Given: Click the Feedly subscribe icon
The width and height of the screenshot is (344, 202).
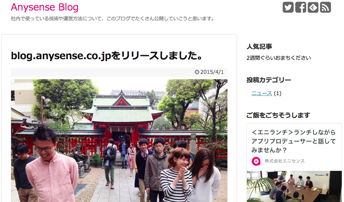Looking at the screenshot, I should tap(313, 7).
